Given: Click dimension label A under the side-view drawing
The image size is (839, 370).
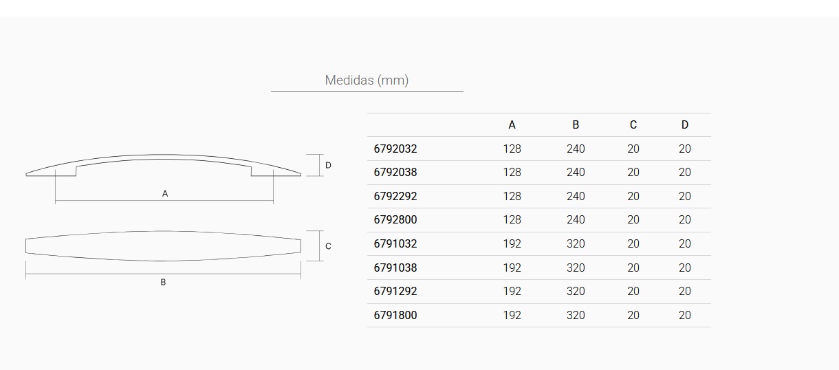Looking at the screenshot, I should [165, 194].
